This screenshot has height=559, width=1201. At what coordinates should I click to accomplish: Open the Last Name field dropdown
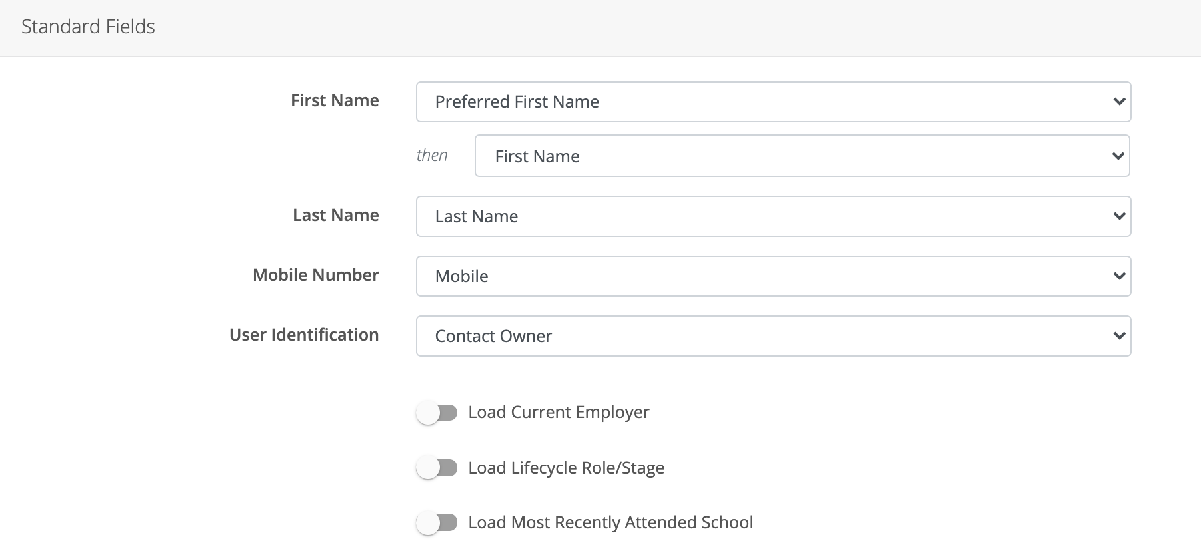[x=773, y=216]
